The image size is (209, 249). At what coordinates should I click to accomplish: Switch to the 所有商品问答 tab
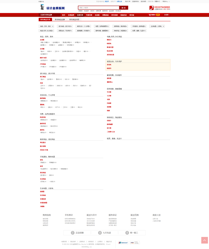point(74,19)
